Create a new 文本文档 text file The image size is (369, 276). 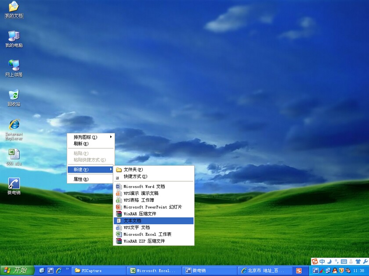pos(154,221)
